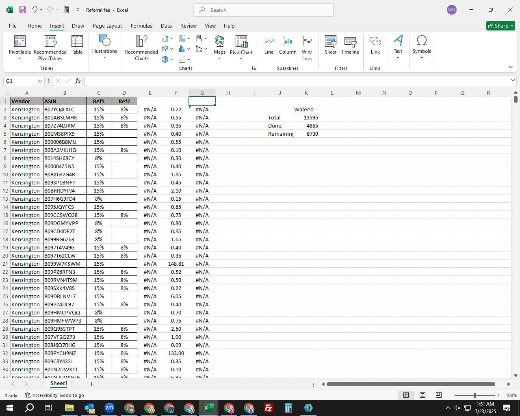Open Charts dialog launcher
520x416 pixels.
click(x=254, y=69)
